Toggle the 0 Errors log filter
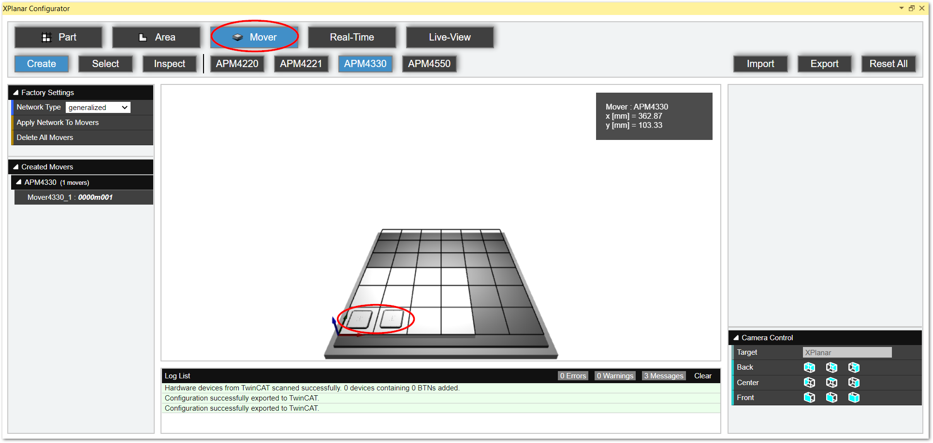933x443 pixels. point(573,376)
